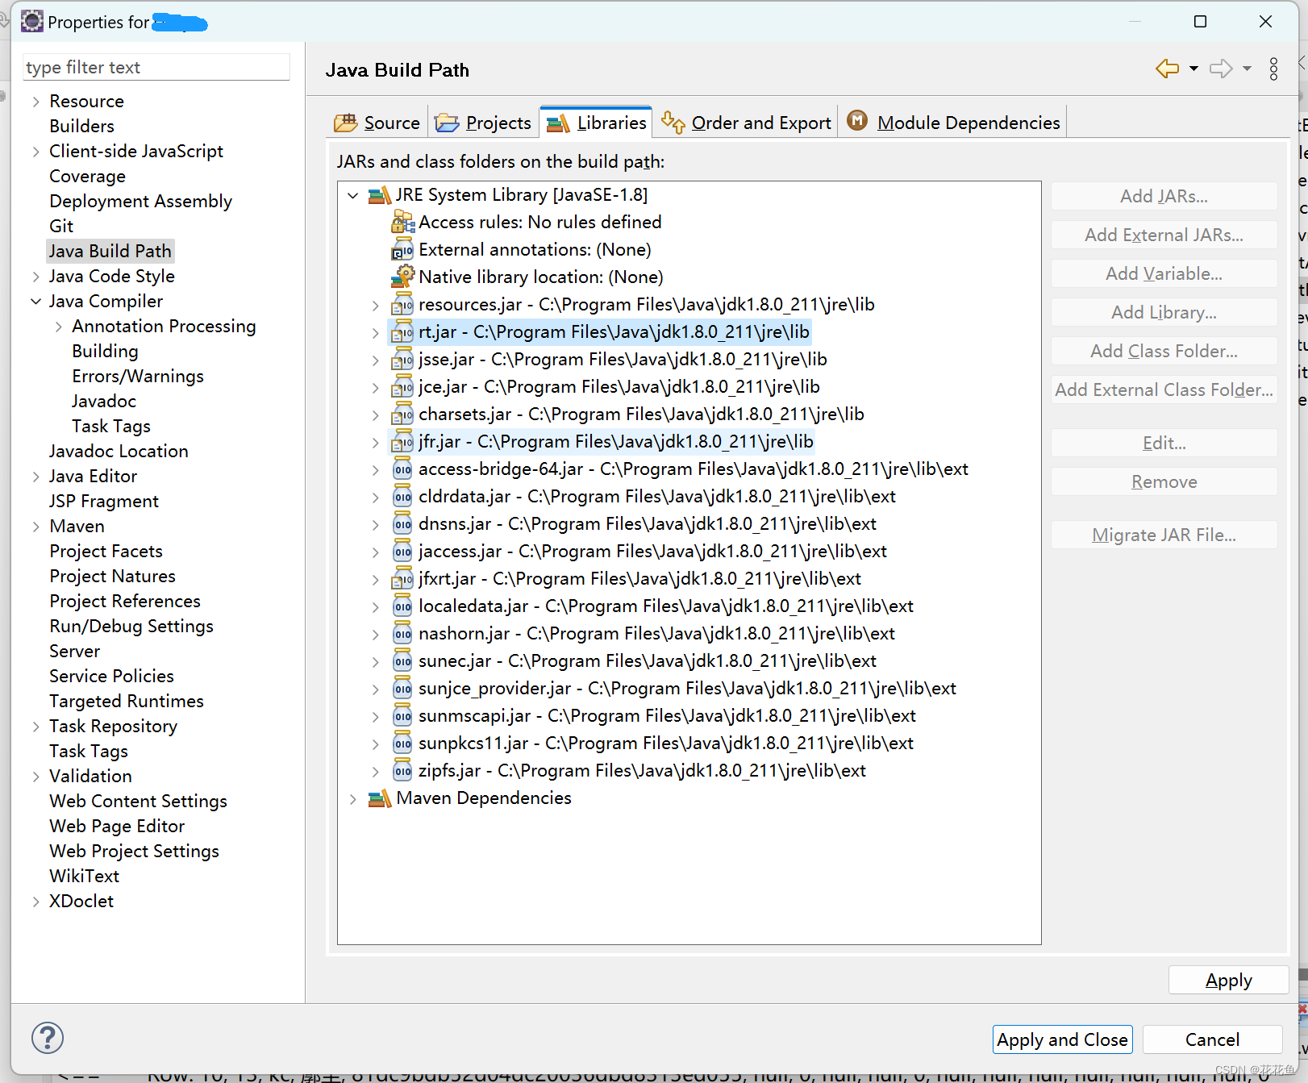Click Apply and Close button

tap(1062, 1039)
